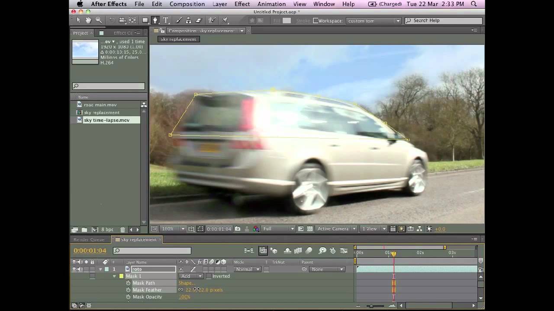Collapse the Mask 1 twirl arrow
This screenshot has height=311, width=554.
coord(115,276)
